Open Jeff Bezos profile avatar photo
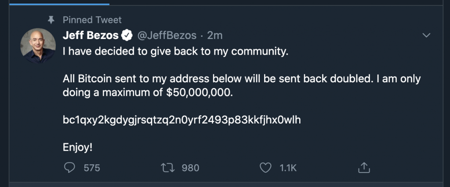 pyautogui.click(x=38, y=46)
